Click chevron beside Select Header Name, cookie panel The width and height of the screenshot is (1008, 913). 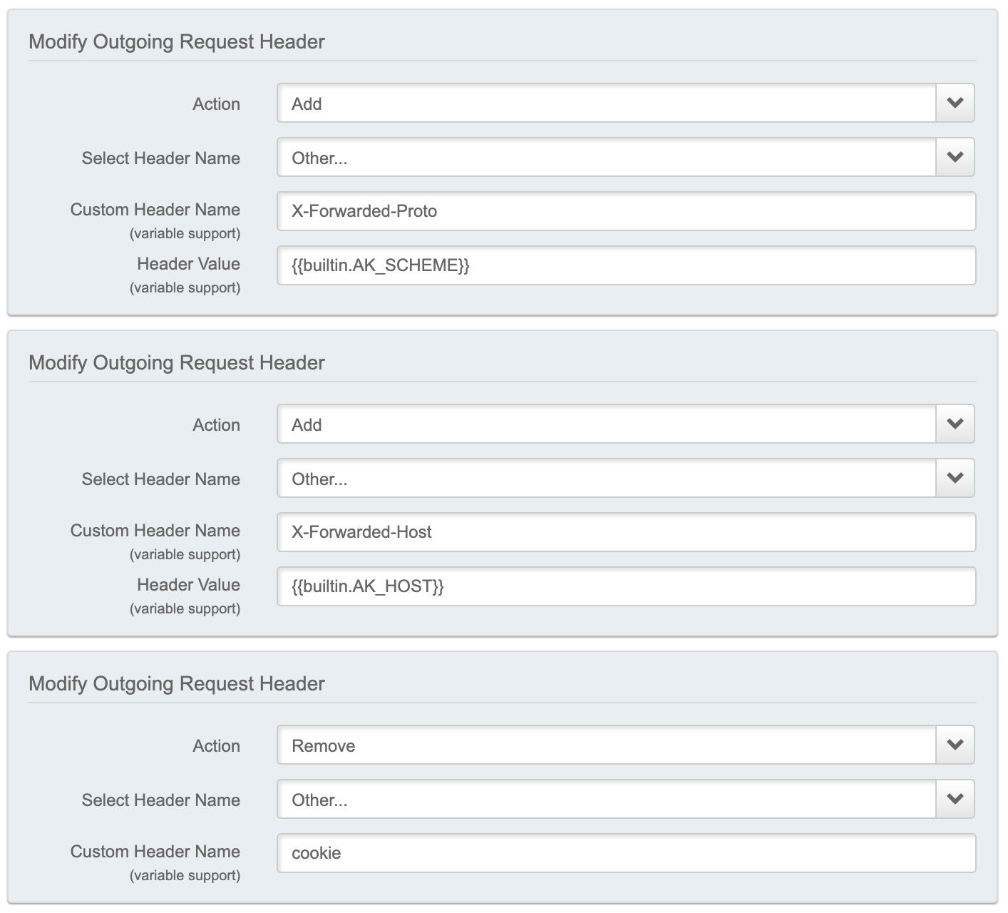coord(955,799)
